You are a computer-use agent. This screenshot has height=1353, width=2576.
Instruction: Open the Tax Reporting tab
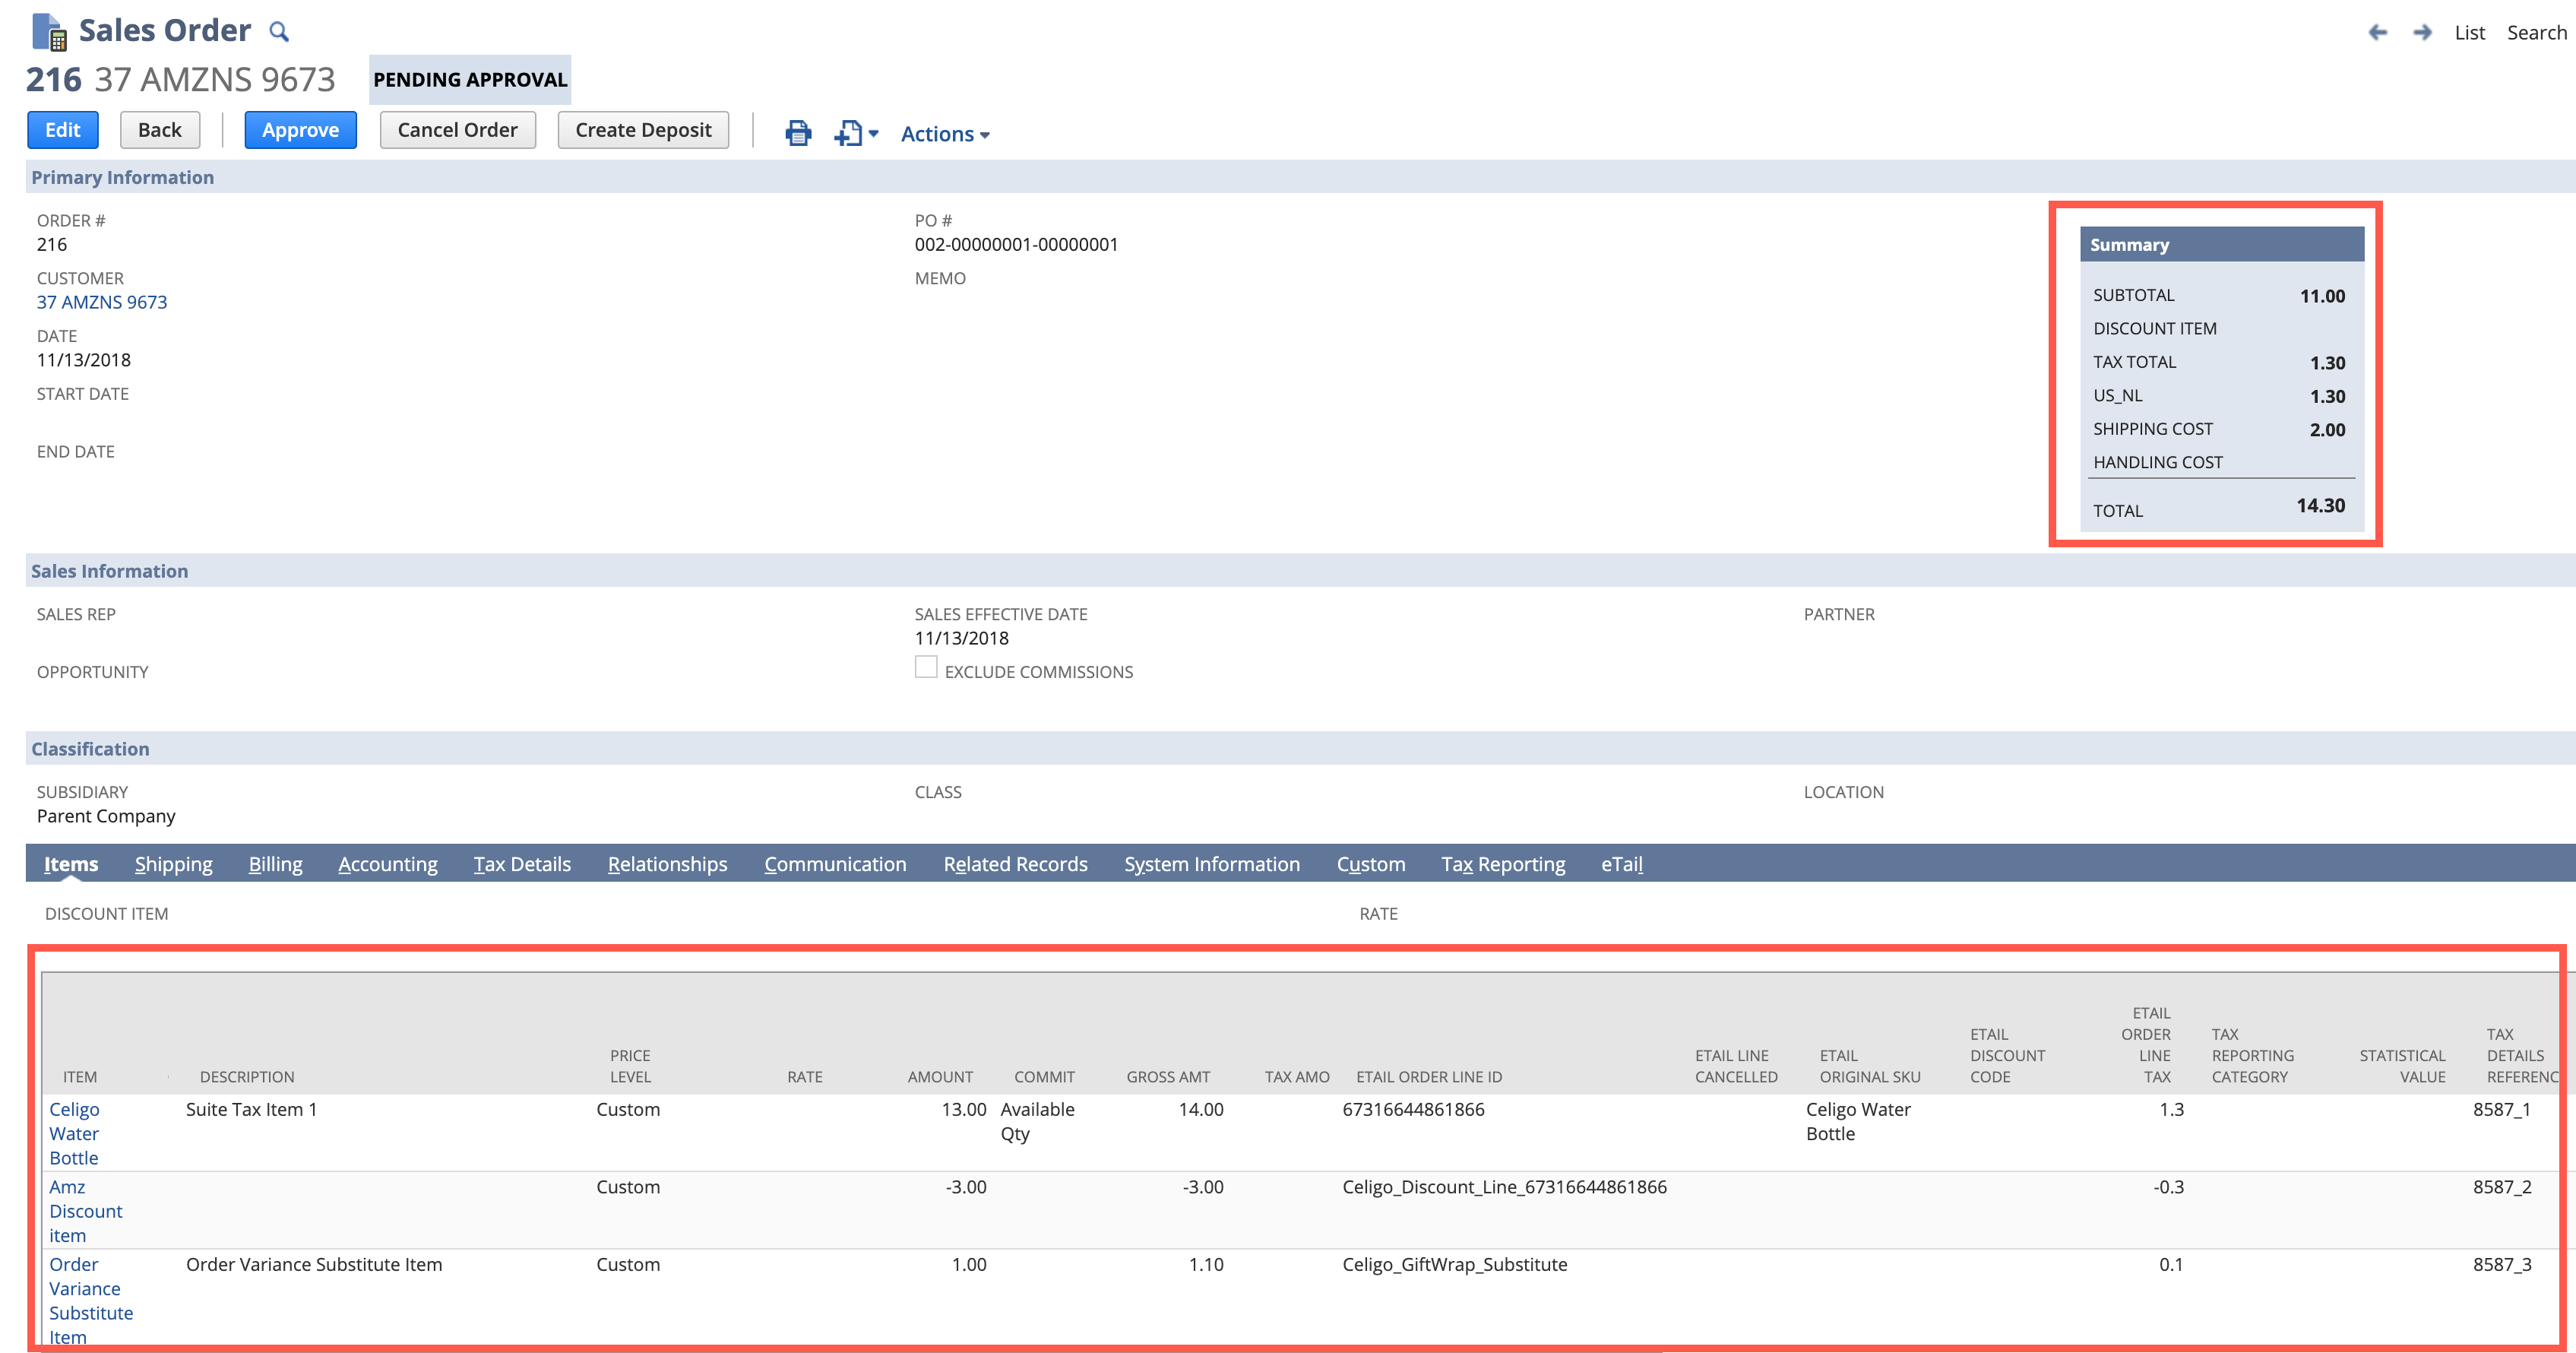(1503, 864)
